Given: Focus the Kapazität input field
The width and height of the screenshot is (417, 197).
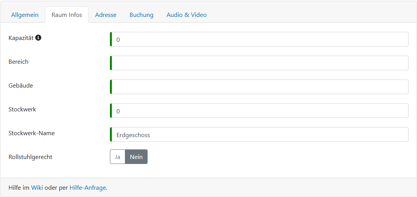Looking at the screenshot, I should 259,39.
